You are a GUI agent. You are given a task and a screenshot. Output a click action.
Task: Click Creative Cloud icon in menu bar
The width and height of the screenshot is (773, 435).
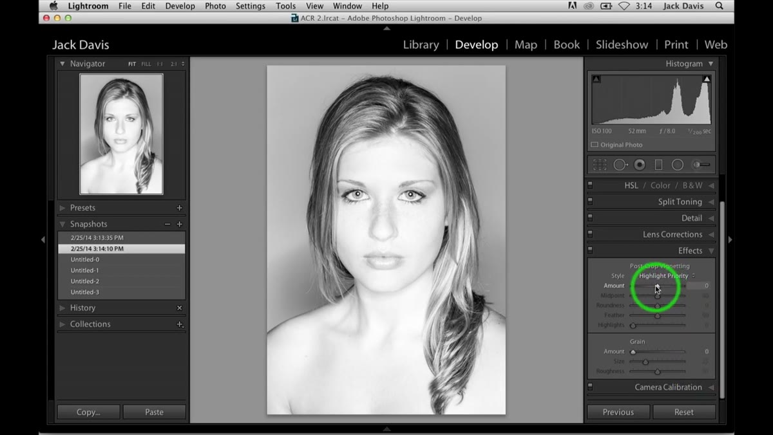(x=589, y=6)
